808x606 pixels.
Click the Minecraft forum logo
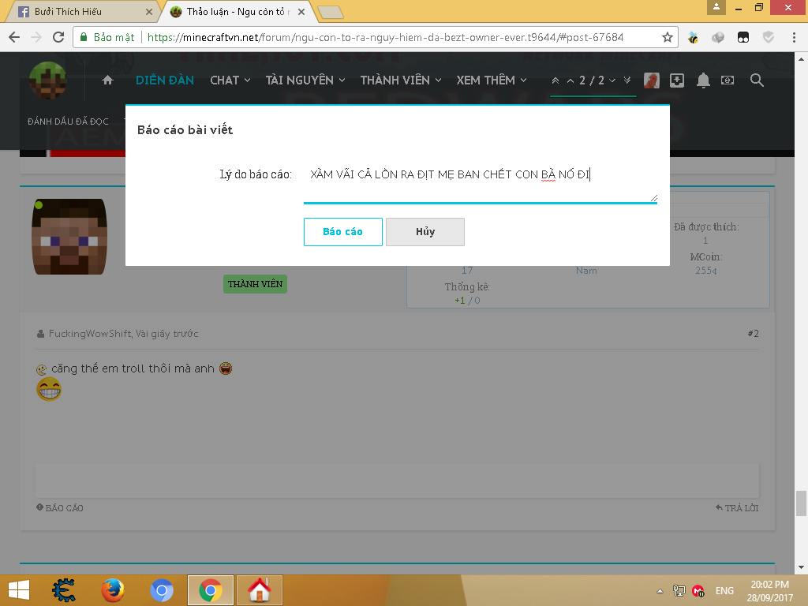(47, 80)
